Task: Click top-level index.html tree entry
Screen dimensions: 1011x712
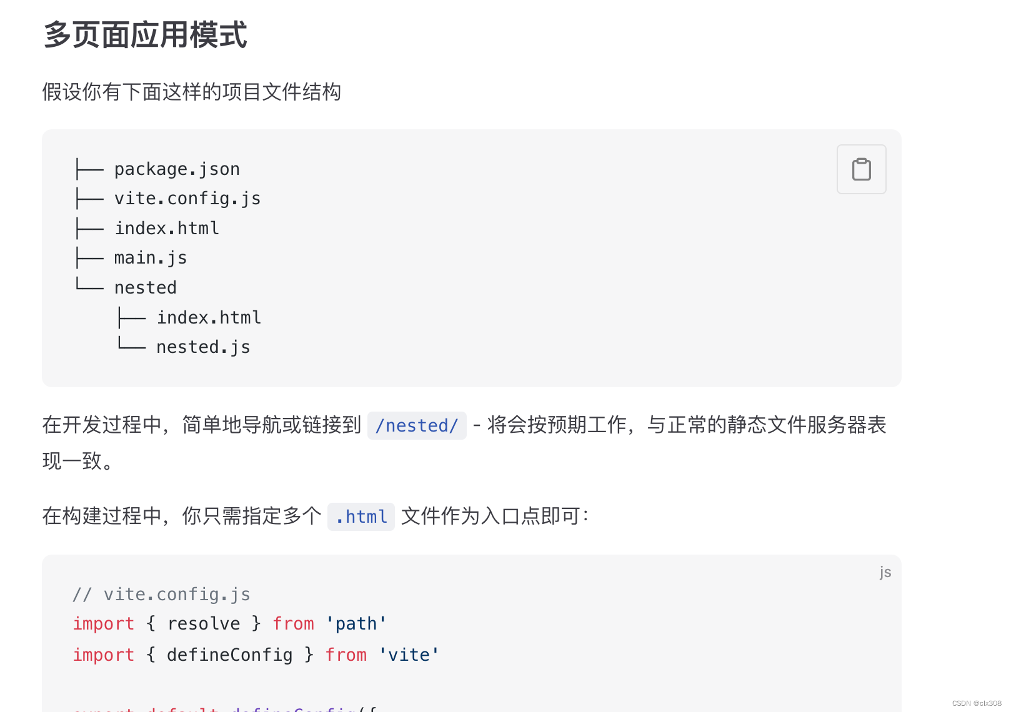Action: tap(167, 229)
